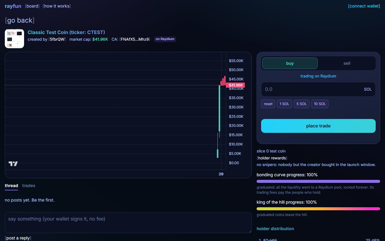Open the board page

(x=32, y=6)
